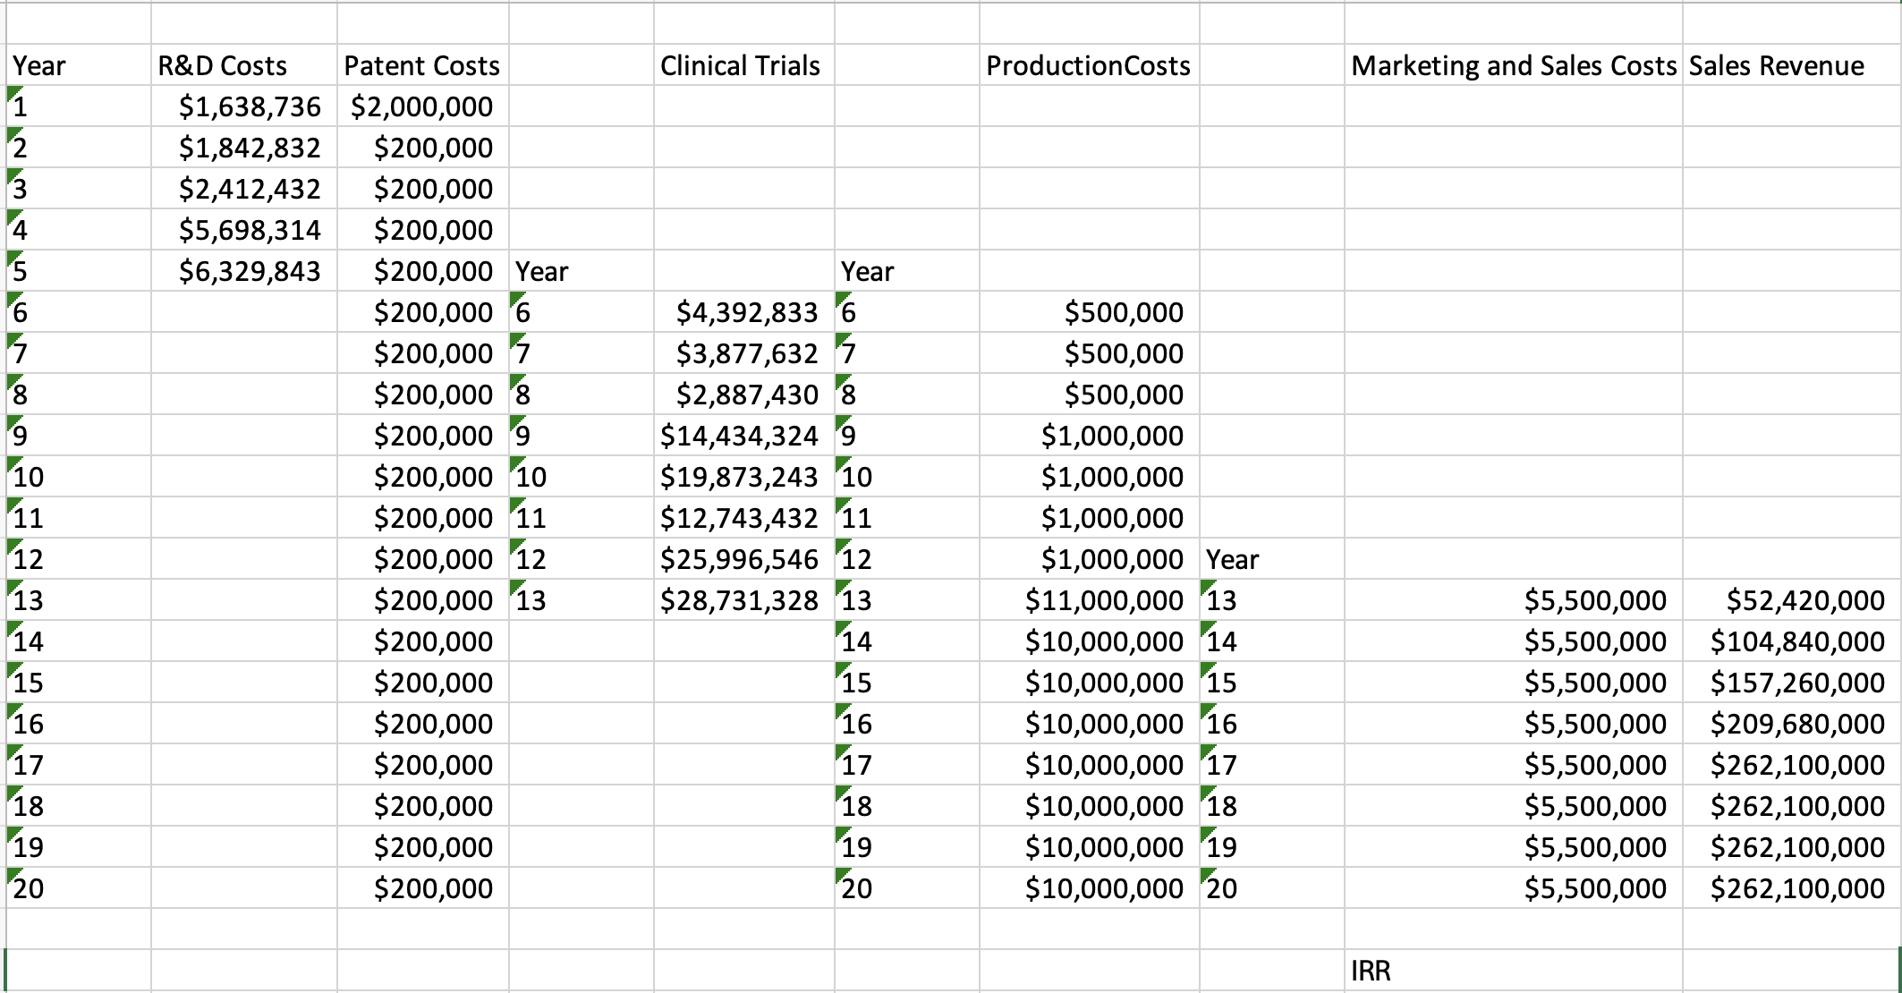Click year 13 cell left of $5,500,000
The height and width of the screenshot is (993, 1902).
[x=1271, y=600]
